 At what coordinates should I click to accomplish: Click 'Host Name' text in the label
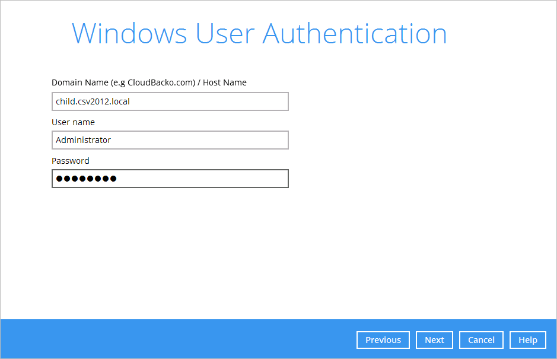(225, 82)
